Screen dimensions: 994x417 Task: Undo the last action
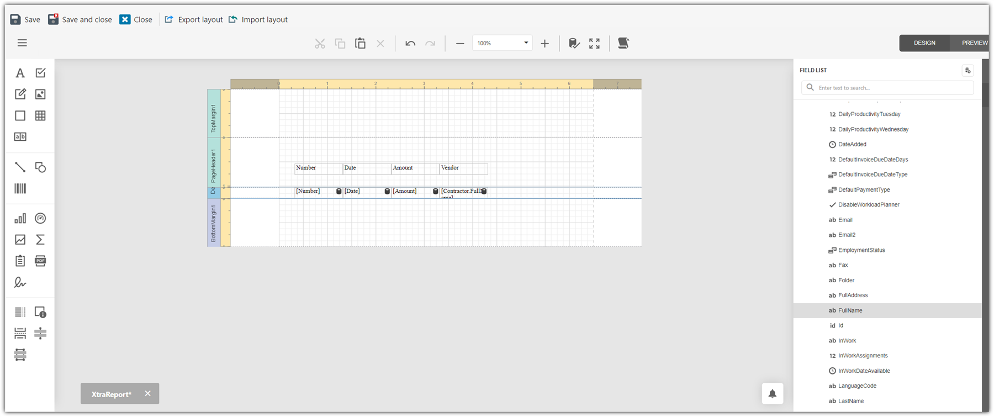410,43
